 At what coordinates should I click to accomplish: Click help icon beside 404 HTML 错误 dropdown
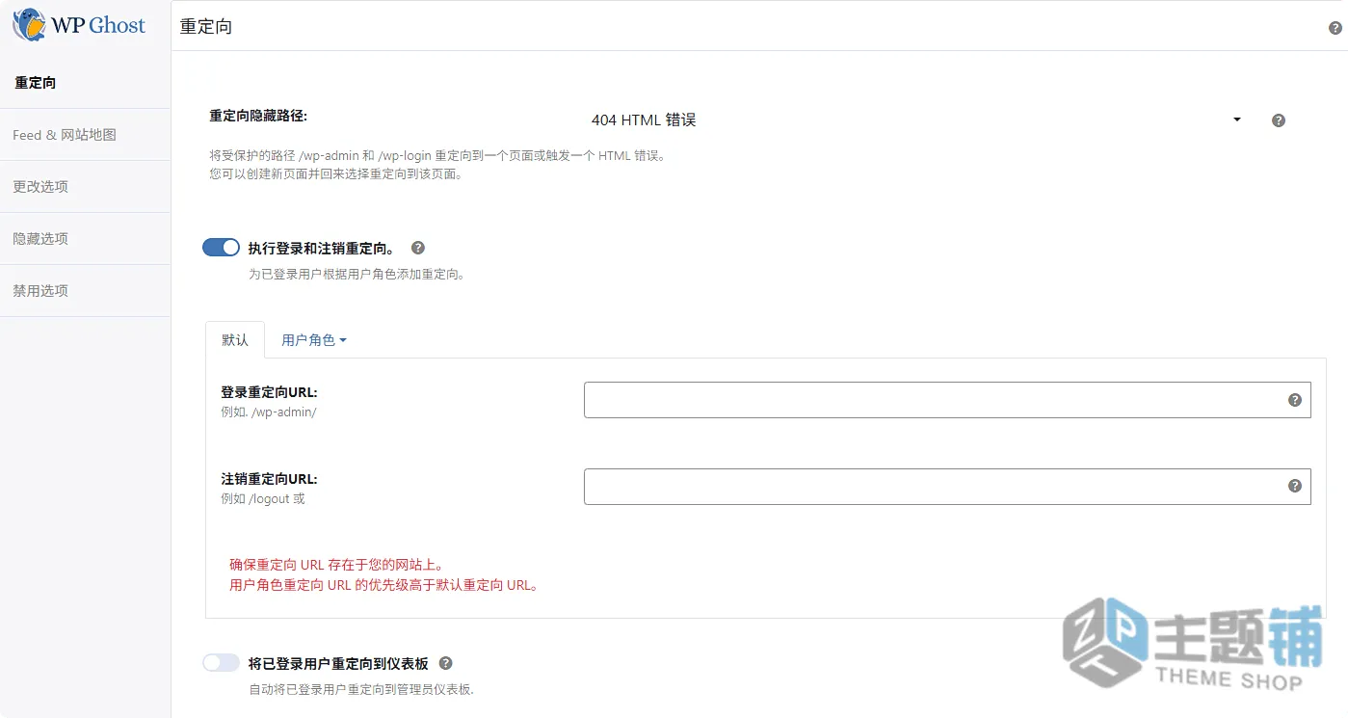(x=1279, y=120)
